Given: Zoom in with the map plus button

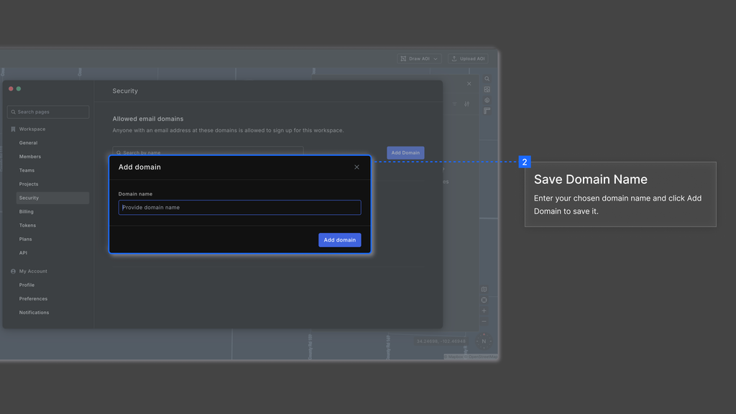Looking at the screenshot, I should coord(484,310).
